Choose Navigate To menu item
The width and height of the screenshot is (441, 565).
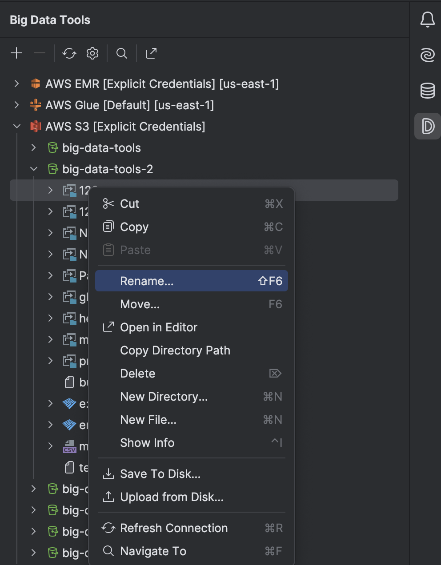[x=192, y=551]
